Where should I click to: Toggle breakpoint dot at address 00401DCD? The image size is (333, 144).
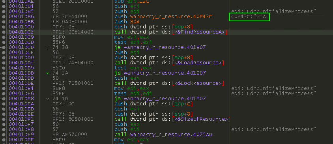click(x=4, y=47)
